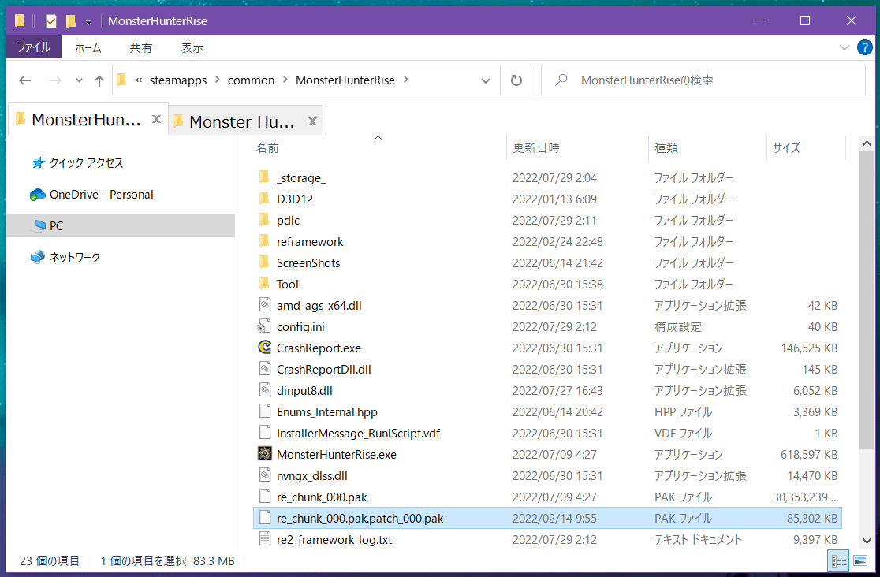
Task: Select the reframework folder icon
Action: click(264, 241)
